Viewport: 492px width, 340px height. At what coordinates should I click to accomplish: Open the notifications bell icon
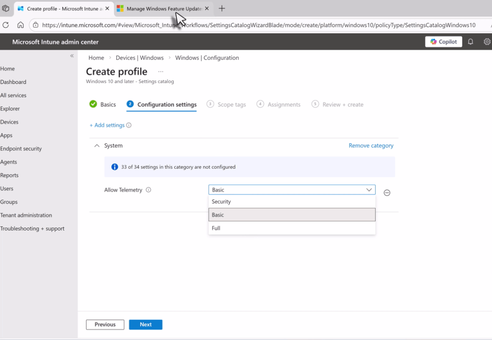470,42
